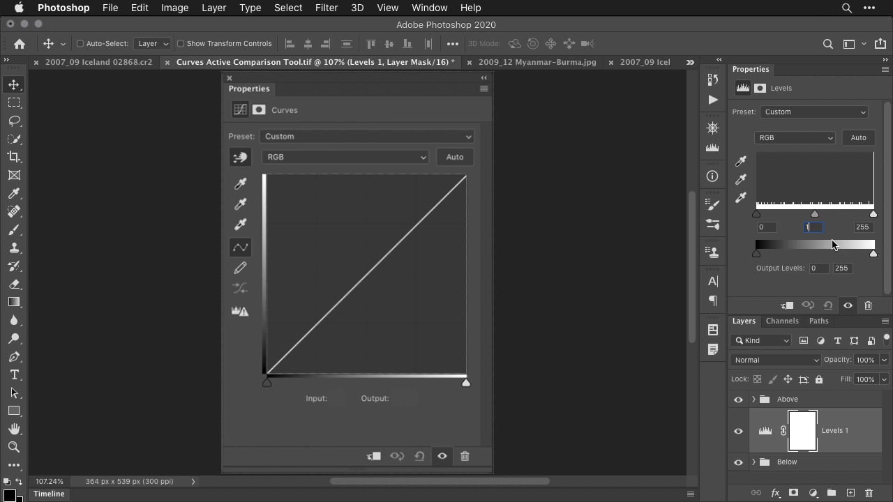893x502 pixels.
Task: Click the Output Levels 255 field
Action: (843, 268)
